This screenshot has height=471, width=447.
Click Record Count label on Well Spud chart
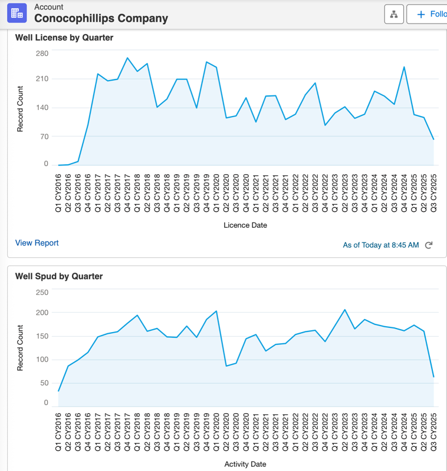pyautogui.click(x=20, y=347)
